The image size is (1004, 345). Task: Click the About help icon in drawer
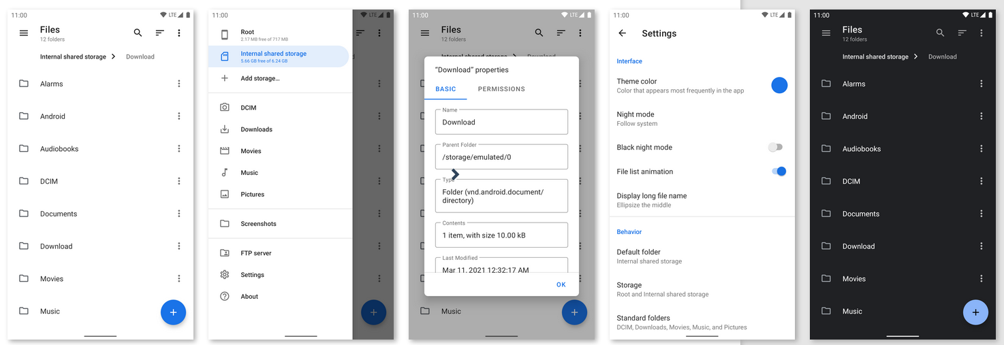pyautogui.click(x=225, y=297)
